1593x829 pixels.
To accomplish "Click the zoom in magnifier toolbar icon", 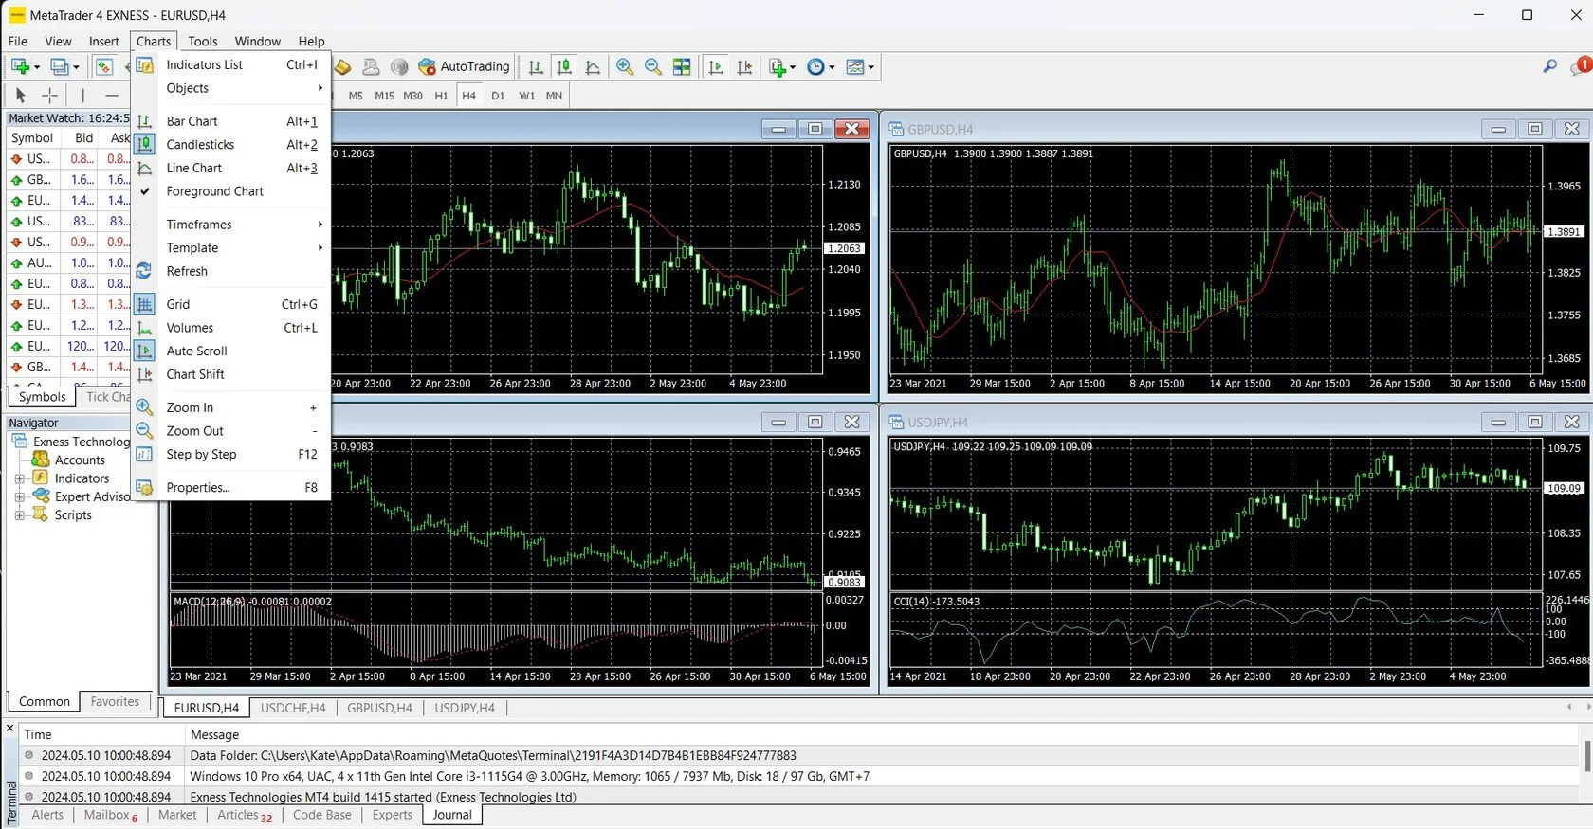I will (625, 66).
